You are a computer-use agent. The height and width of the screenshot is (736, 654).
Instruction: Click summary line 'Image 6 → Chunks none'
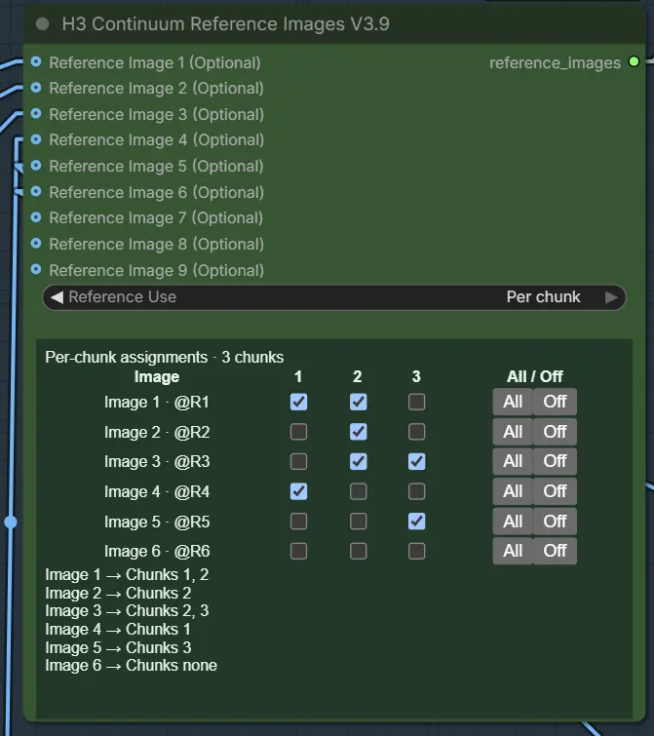click(x=131, y=666)
